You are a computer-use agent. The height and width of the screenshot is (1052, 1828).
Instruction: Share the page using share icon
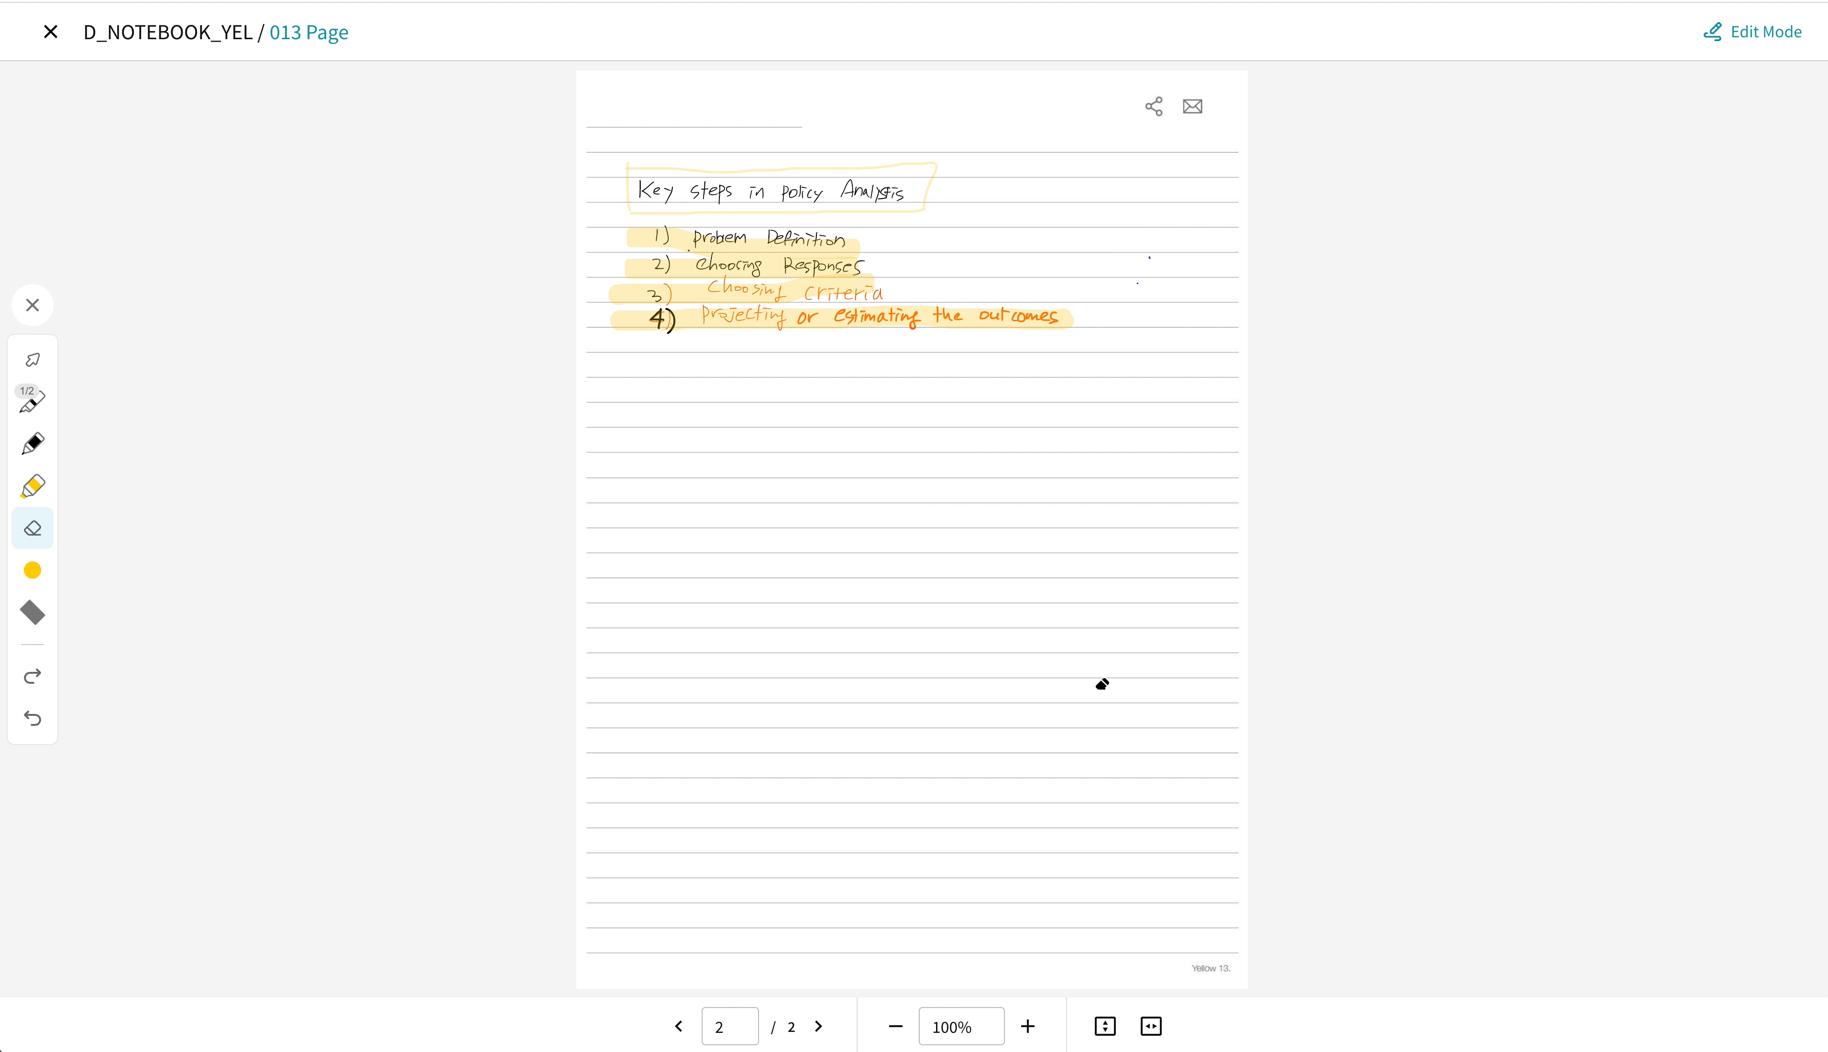click(x=1154, y=107)
